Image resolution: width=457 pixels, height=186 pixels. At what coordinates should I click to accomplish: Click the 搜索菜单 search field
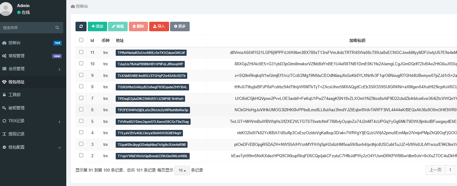point(28,28)
